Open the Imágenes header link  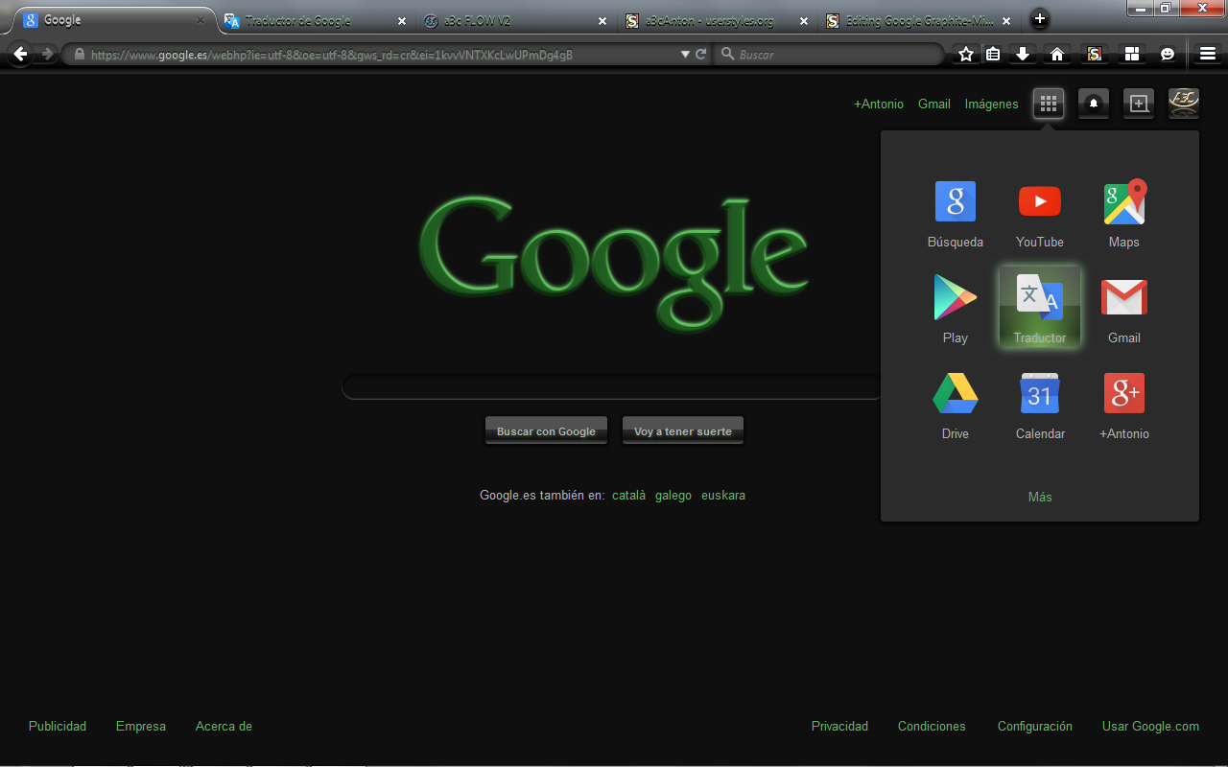(992, 105)
